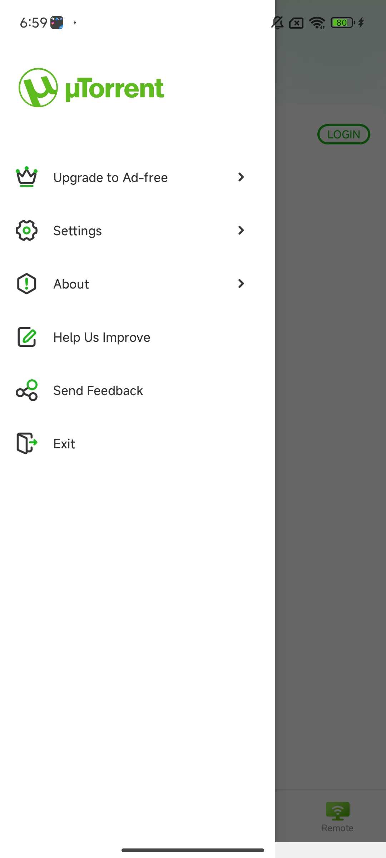The width and height of the screenshot is (386, 858).
Task: Choose the Help Us Improve option
Action: tap(102, 337)
